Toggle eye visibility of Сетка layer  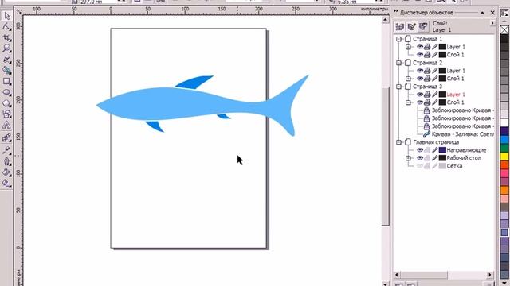[420, 166]
